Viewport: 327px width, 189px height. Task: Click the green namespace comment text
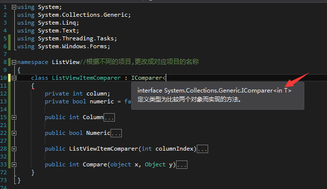point(139,62)
